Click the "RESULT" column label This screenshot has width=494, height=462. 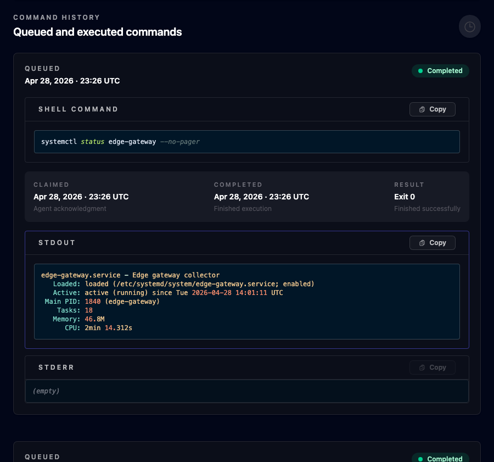(x=409, y=185)
